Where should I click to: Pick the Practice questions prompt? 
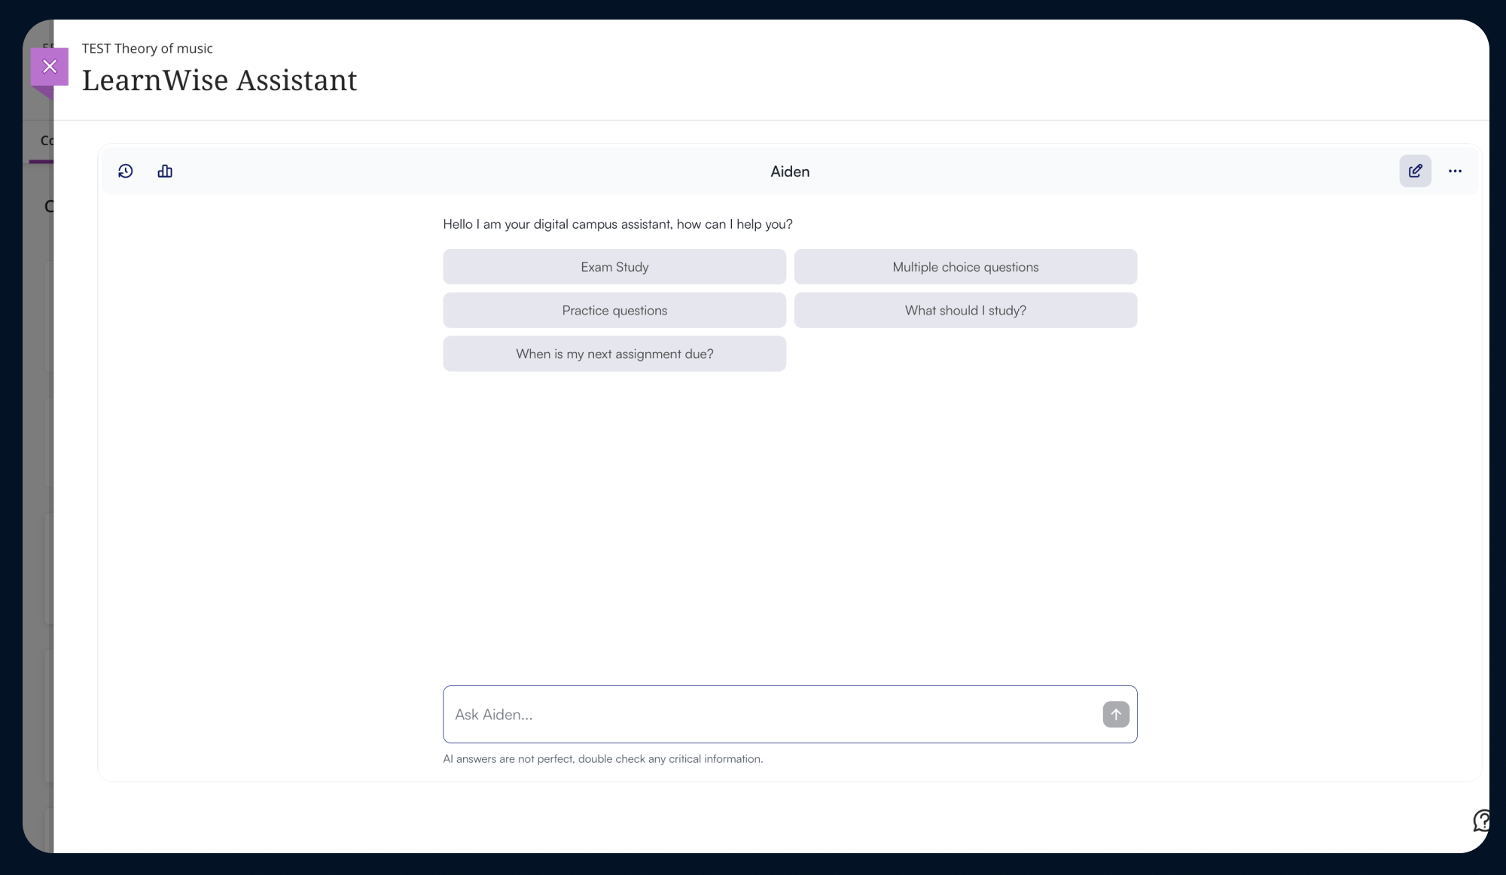[614, 311]
